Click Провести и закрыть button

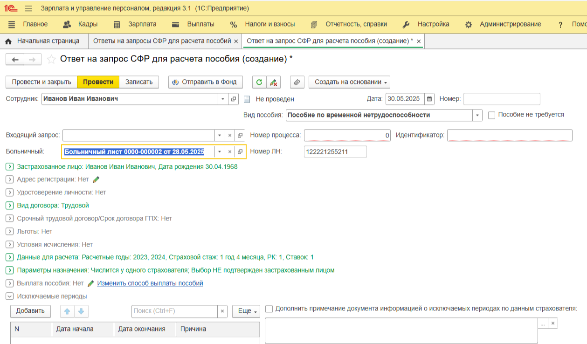[41, 82]
